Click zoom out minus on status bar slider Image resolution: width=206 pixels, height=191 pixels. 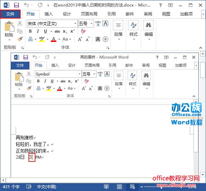point(142,187)
